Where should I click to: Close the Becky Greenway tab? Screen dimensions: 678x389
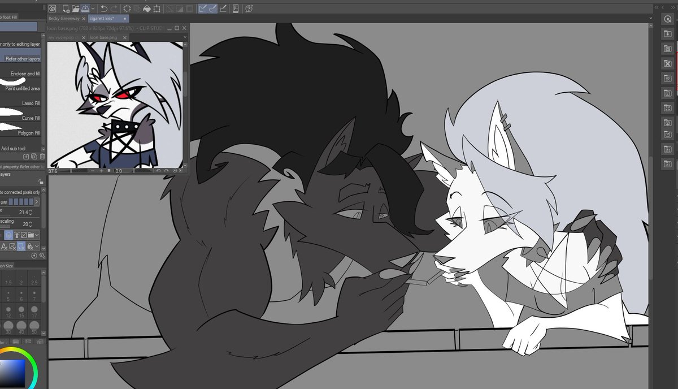(x=84, y=19)
